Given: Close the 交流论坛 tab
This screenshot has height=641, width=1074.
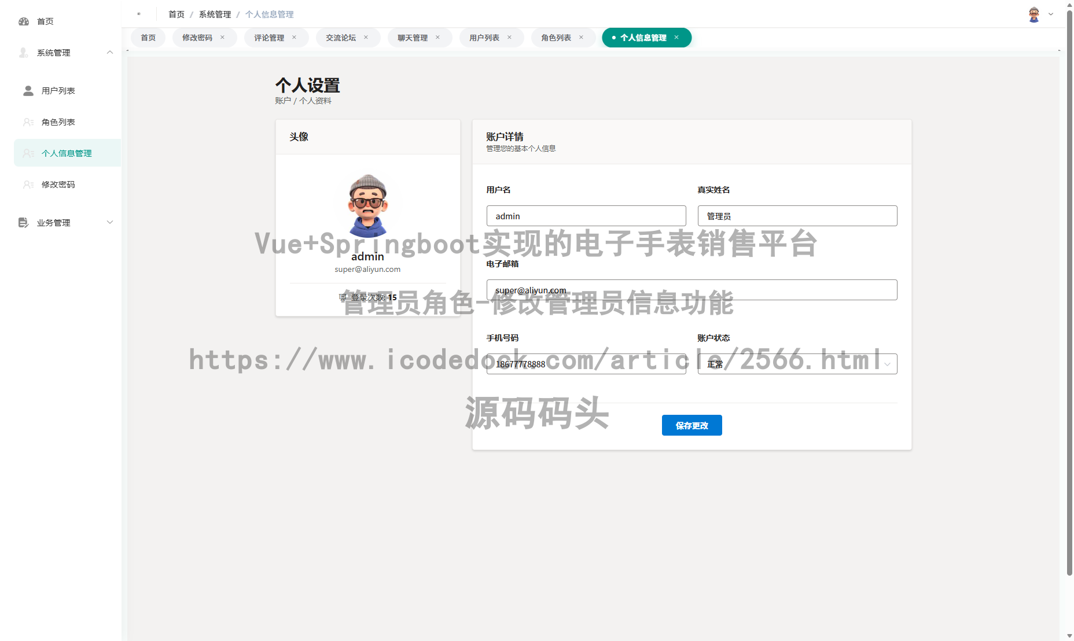Looking at the screenshot, I should [x=366, y=37].
